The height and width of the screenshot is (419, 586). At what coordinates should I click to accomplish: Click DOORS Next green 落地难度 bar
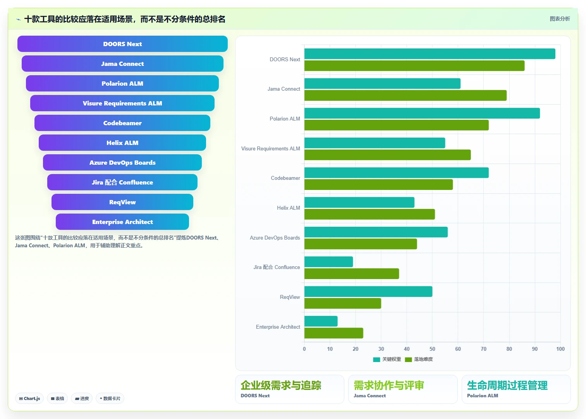tap(414, 66)
